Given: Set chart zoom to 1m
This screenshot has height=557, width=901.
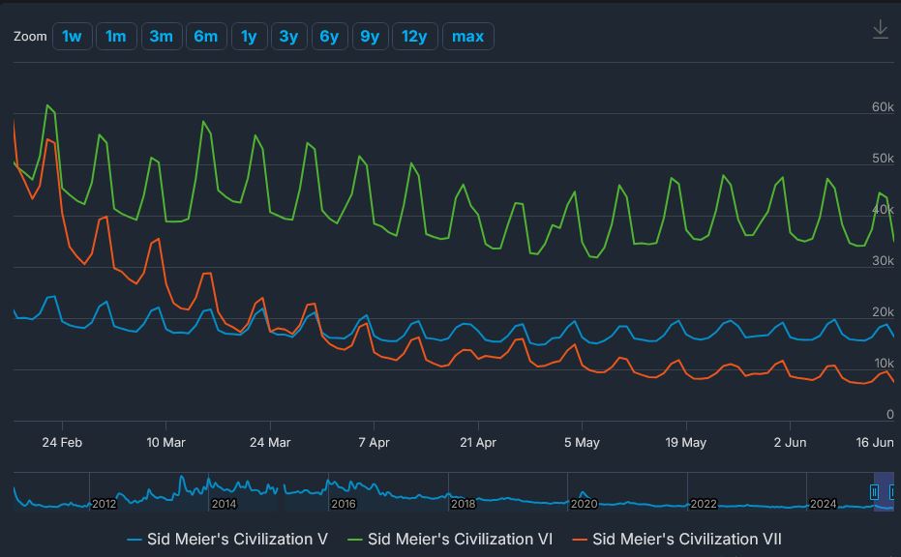Looking at the screenshot, I should pos(116,36).
